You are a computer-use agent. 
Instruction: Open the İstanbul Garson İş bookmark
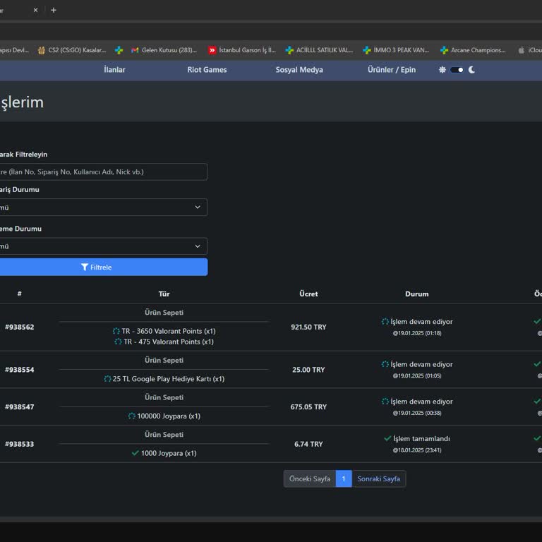[x=241, y=50]
